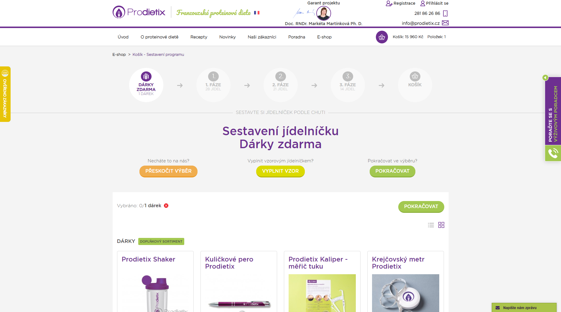Click the Pokračovat button beside the view icons
The width and height of the screenshot is (561, 312).
[421, 207]
